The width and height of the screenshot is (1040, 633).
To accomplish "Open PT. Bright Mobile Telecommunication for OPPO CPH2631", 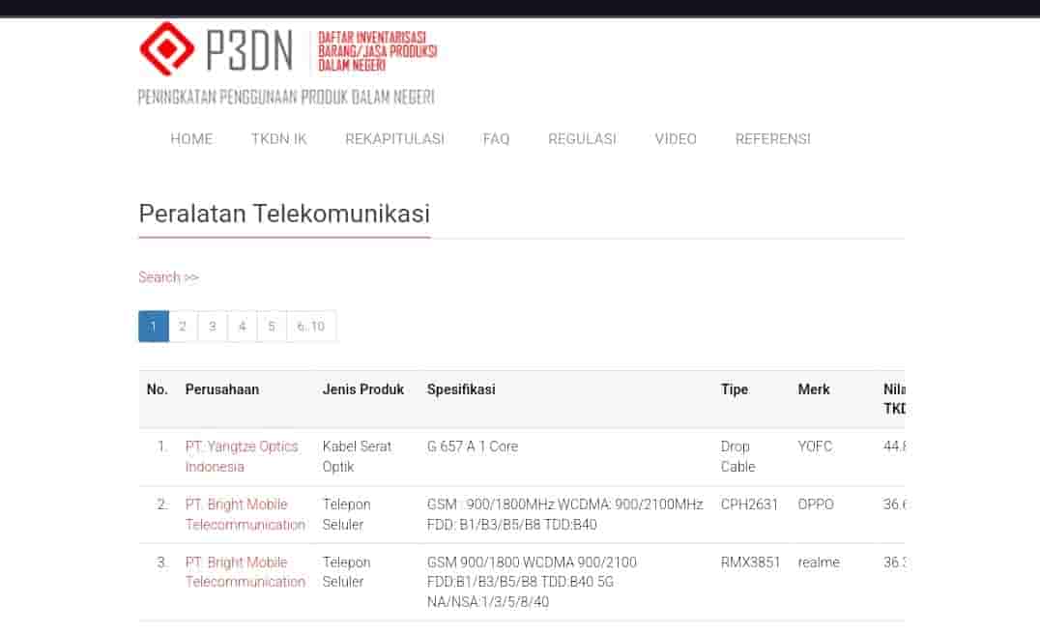I will pos(246,514).
